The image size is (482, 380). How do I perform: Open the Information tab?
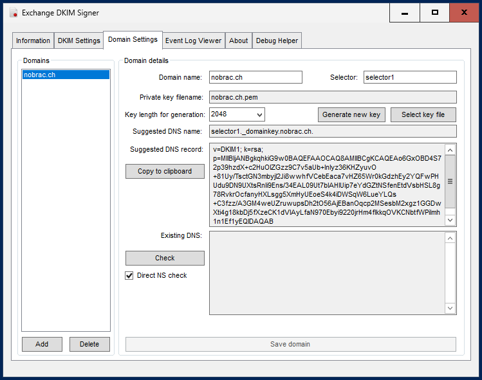pyautogui.click(x=33, y=41)
